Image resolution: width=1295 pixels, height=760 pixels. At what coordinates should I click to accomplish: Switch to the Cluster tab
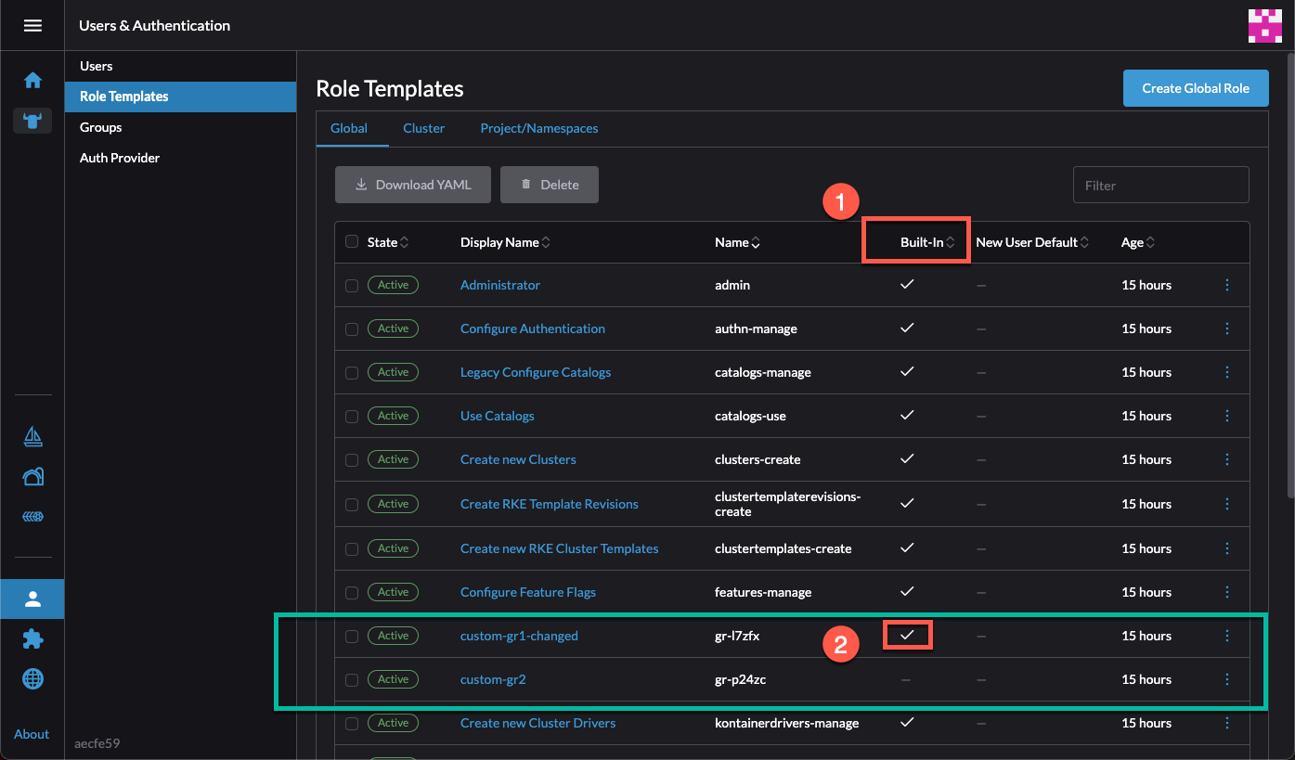423,128
